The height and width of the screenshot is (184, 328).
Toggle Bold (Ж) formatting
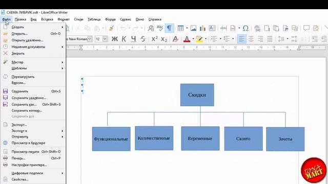pos(115,39)
